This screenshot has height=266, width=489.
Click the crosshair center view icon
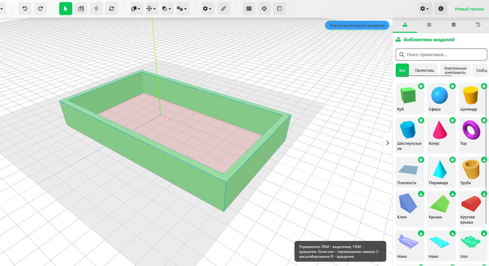pos(264,9)
